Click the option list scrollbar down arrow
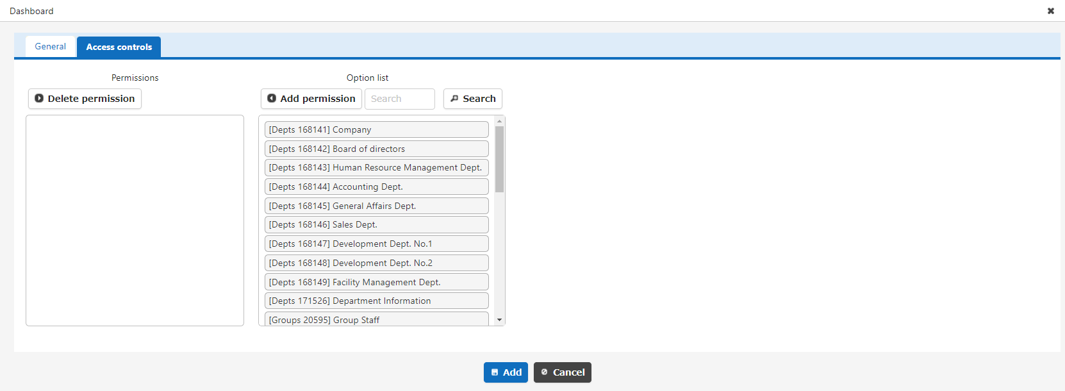 tap(499, 320)
